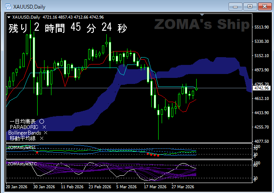Select the ZOMAstyleSTC indicator label

(22, 164)
